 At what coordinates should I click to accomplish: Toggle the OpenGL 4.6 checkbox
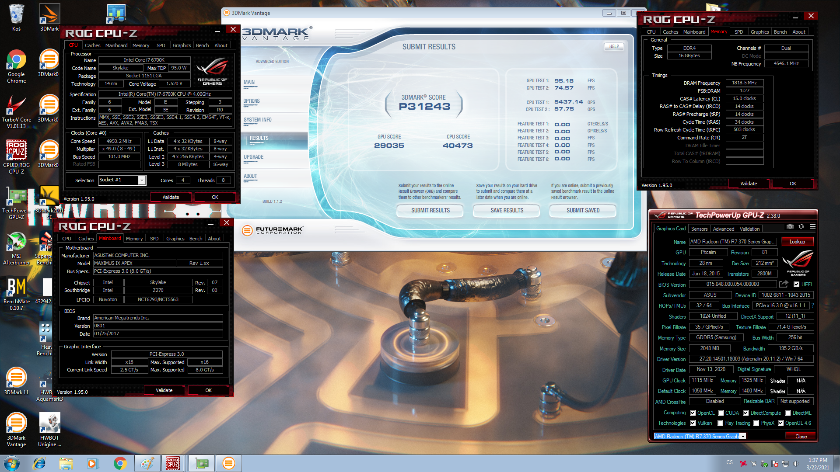[x=780, y=423]
